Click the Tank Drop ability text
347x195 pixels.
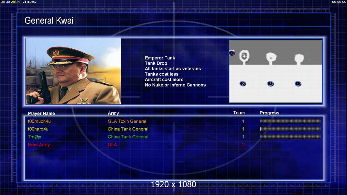tap(156, 63)
